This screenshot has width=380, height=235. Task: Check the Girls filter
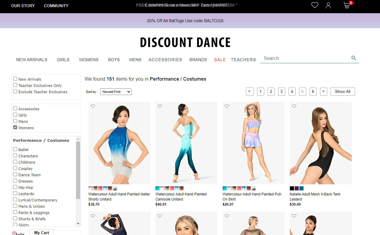click(x=15, y=115)
